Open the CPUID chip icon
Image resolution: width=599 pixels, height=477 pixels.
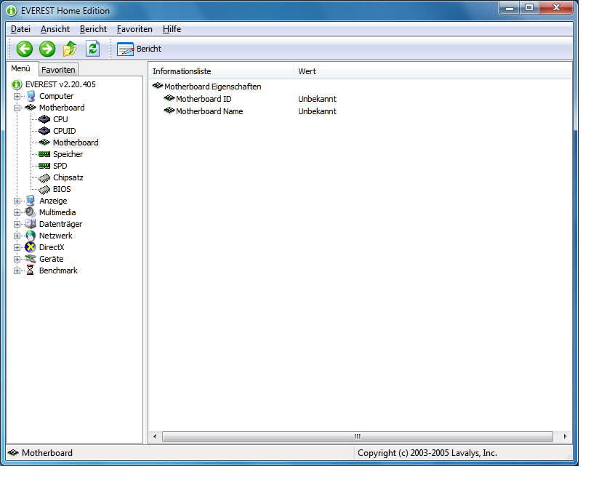[x=44, y=131]
